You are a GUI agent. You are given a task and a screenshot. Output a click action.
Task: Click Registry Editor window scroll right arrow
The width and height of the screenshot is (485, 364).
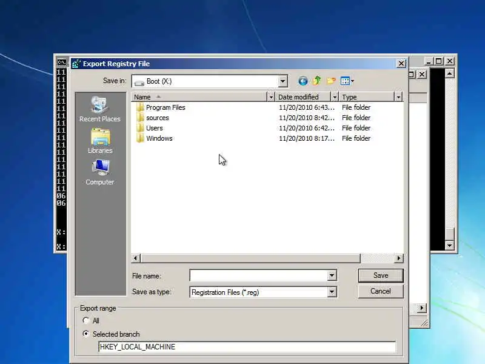[x=421, y=308]
